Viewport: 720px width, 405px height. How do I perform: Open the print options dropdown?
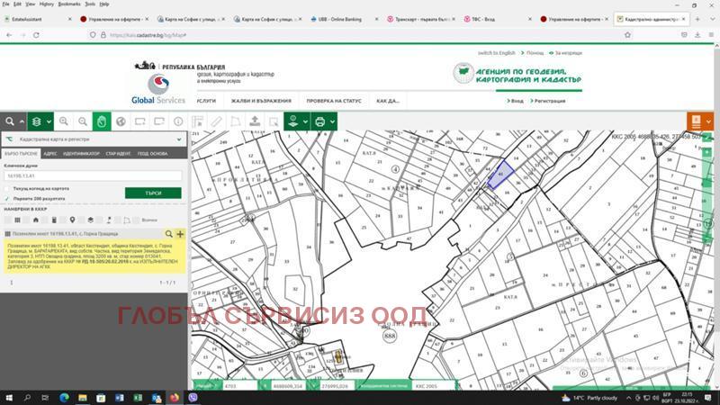pyautogui.click(x=325, y=121)
